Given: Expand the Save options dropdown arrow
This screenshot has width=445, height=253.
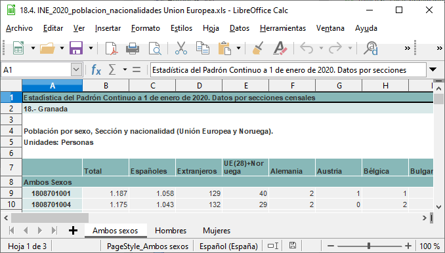Looking at the screenshot, I should click(x=91, y=48).
